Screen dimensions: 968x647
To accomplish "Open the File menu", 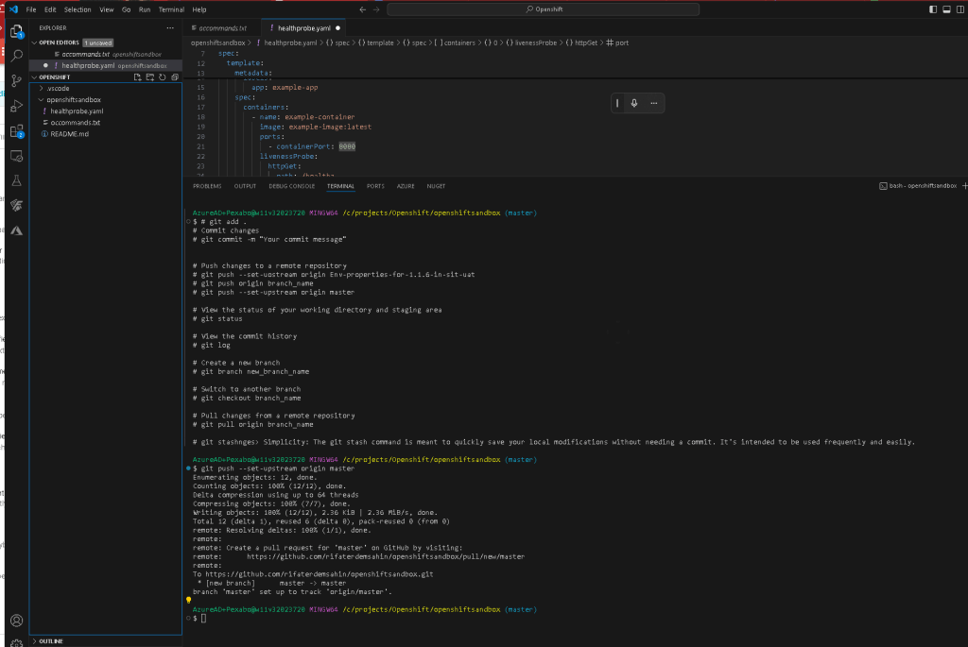I will point(31,9).
